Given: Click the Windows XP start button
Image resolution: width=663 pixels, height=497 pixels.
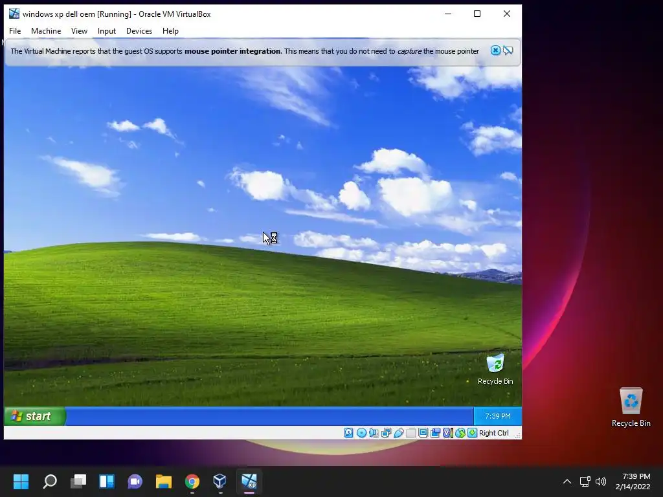Looking at the screenshot, I should 35,416.
